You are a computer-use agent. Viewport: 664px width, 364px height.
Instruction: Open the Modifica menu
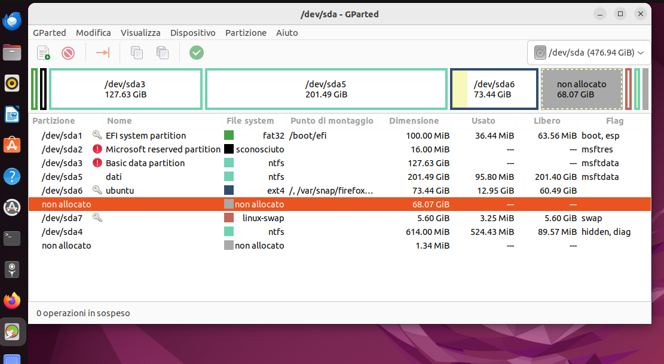[x=93, y=33]
